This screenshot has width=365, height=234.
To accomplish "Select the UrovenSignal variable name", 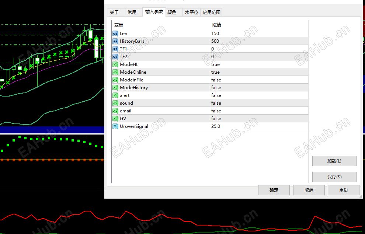I will 134,126.
